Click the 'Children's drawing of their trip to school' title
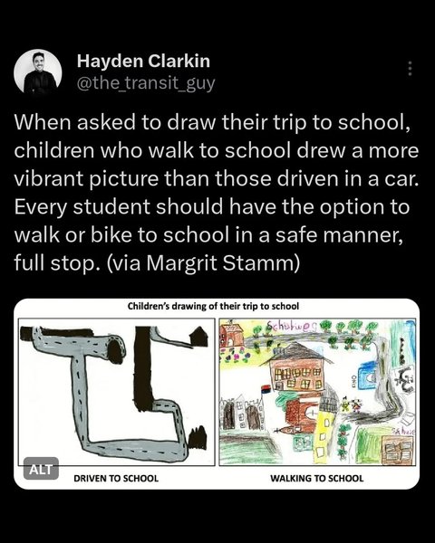 (213, 306)
